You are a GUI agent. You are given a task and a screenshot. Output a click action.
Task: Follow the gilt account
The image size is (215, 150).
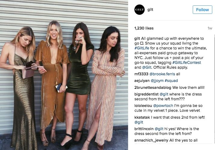pos(202,10)
